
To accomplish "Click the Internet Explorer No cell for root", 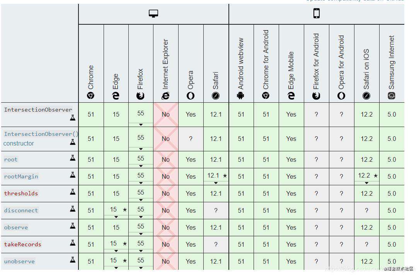I will click(x=166, y=160).
